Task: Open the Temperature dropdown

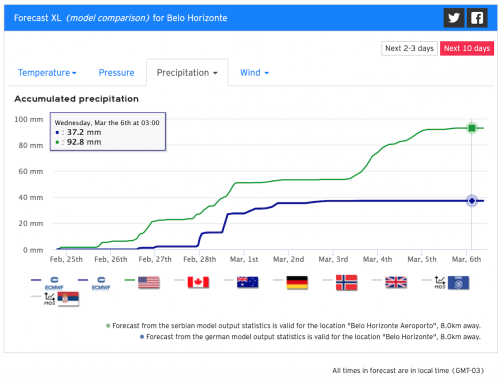Action: click(47, 72)
